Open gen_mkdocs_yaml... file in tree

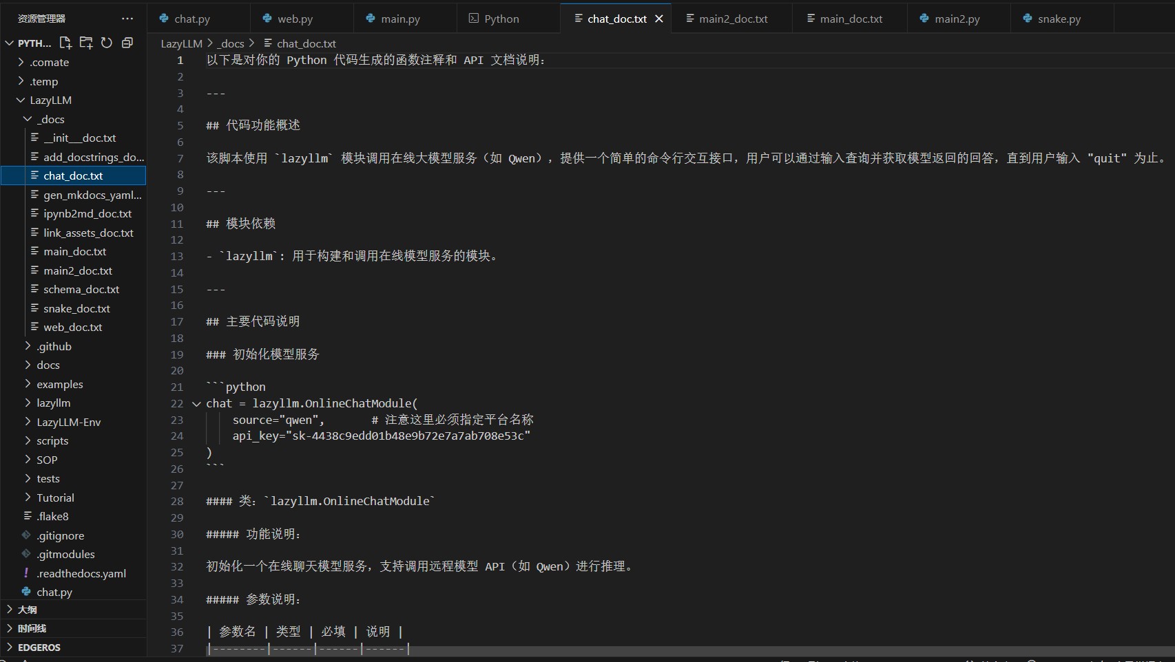coord(73,195)
